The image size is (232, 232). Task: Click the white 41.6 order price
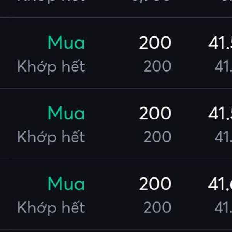[220, 184]
